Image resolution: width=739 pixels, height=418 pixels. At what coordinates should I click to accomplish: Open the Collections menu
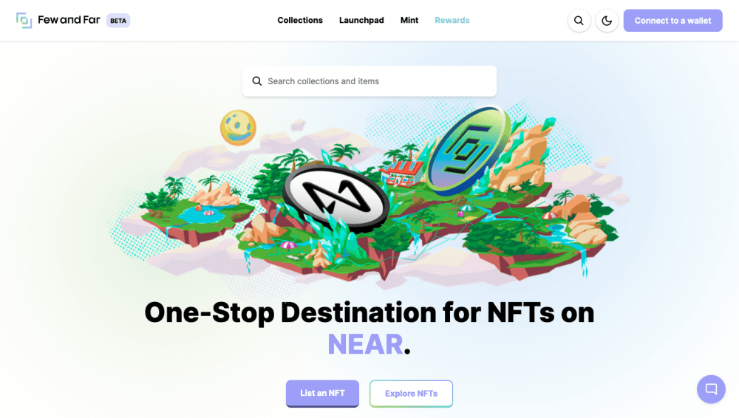(x=300, y=20)
